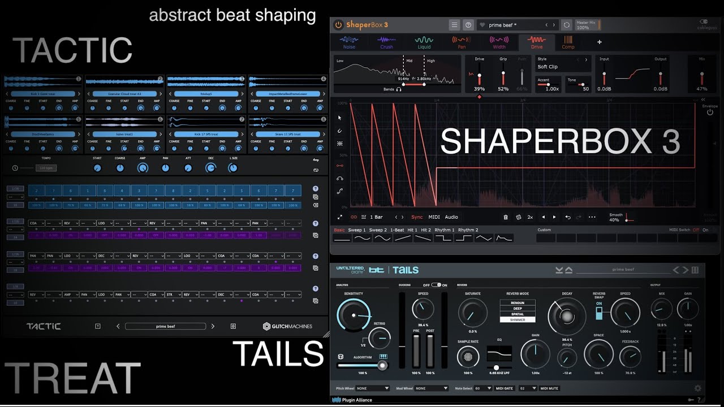Switch to the Comp shaper tab
724x407 pixels.
point(568,42)
